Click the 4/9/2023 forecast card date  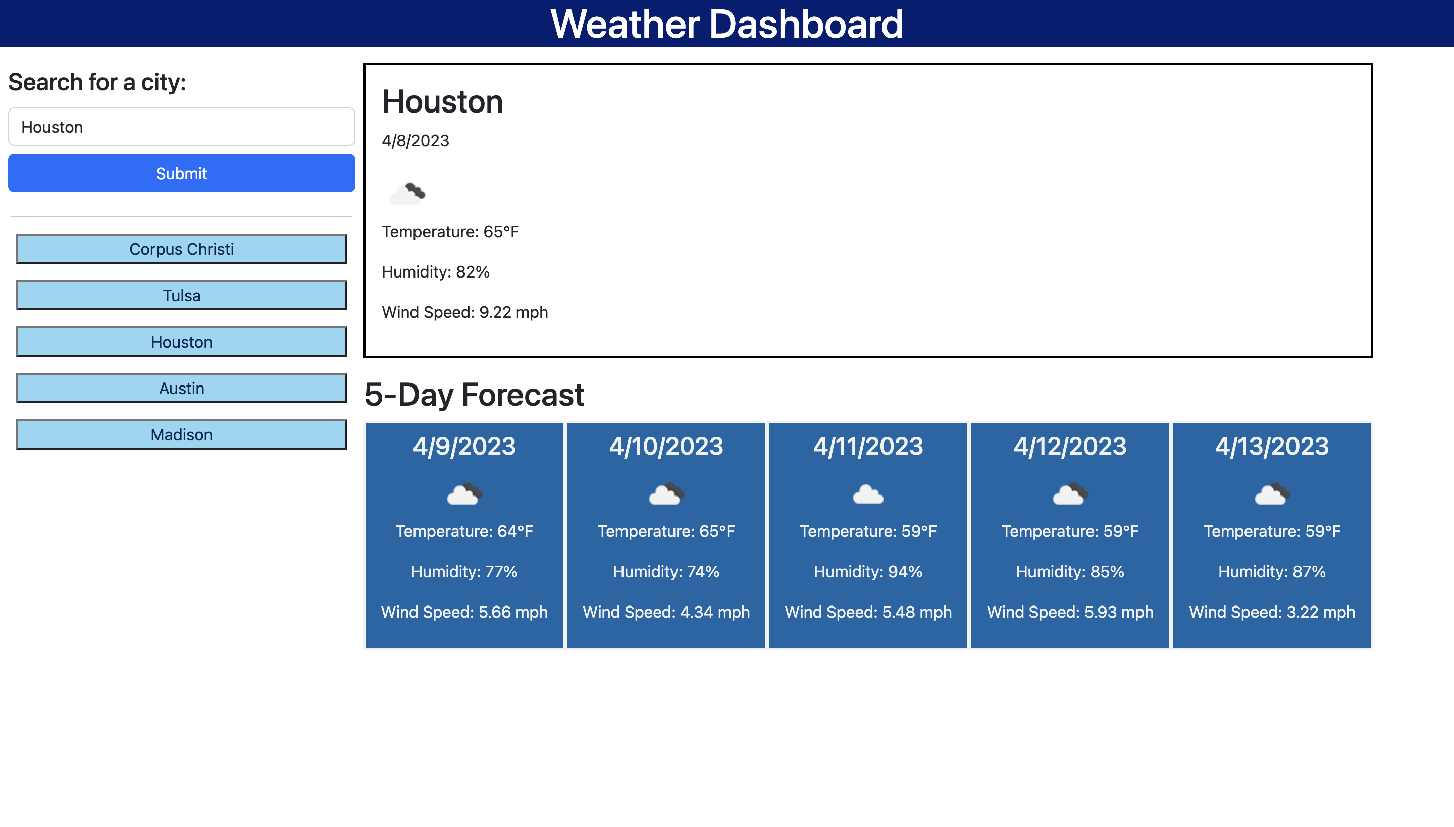coord(464,447)
